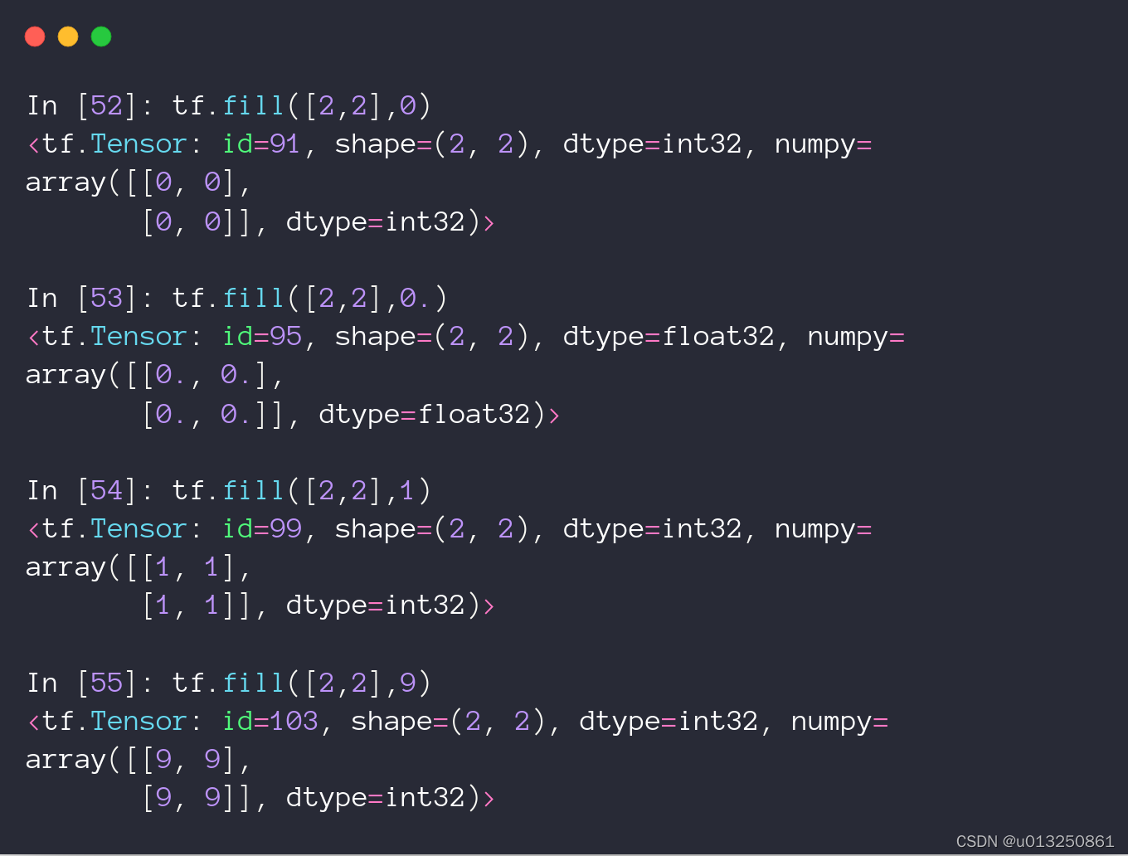Click the 'id=99' output text

click(x=260, y=528)
